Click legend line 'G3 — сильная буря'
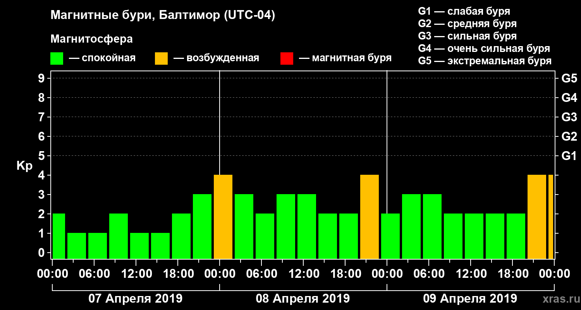The width and height of the screenshot is (581, 310). tap(467, 36)
